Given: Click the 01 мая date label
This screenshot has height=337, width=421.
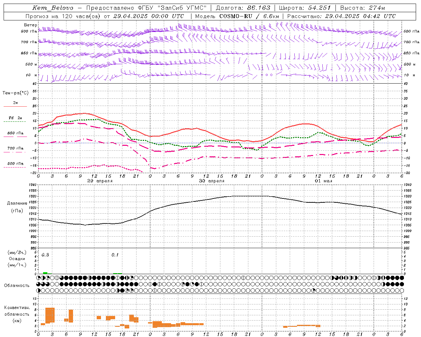Looking at the screenshot, I should pyautogui.click(x=324, y=181).
